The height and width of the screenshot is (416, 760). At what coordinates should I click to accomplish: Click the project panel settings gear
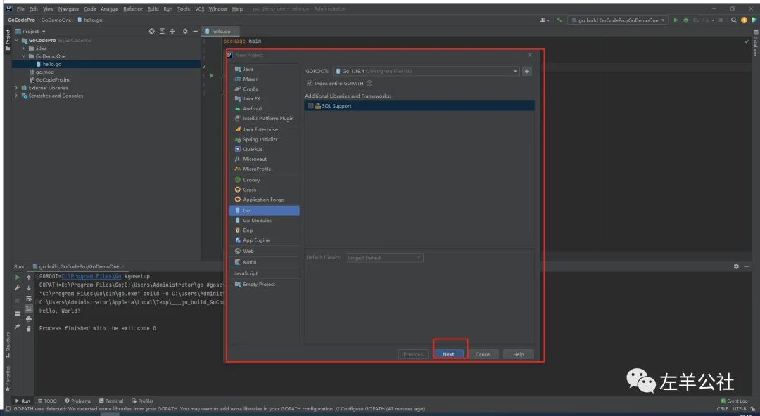(185, 32)
